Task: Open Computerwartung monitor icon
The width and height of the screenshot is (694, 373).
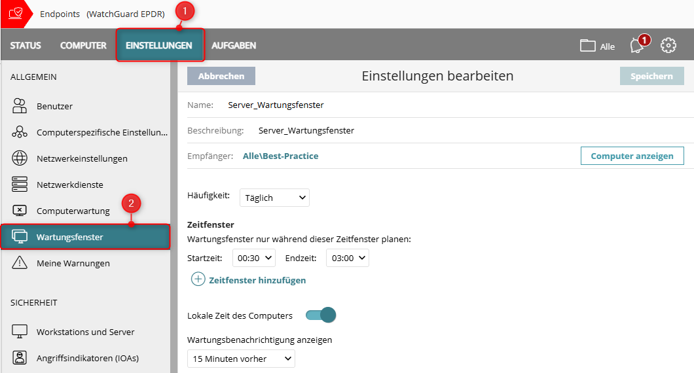Action: pyautogui.click(x=20, y=211)
